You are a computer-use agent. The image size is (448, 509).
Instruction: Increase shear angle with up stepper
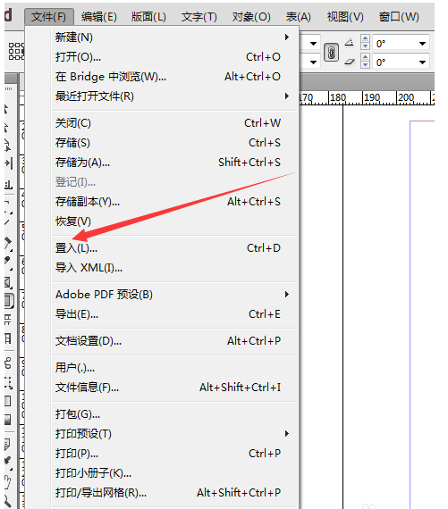pos(365,57)
